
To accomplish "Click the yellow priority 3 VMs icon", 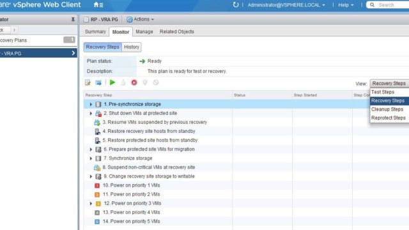I will point(98,204).
